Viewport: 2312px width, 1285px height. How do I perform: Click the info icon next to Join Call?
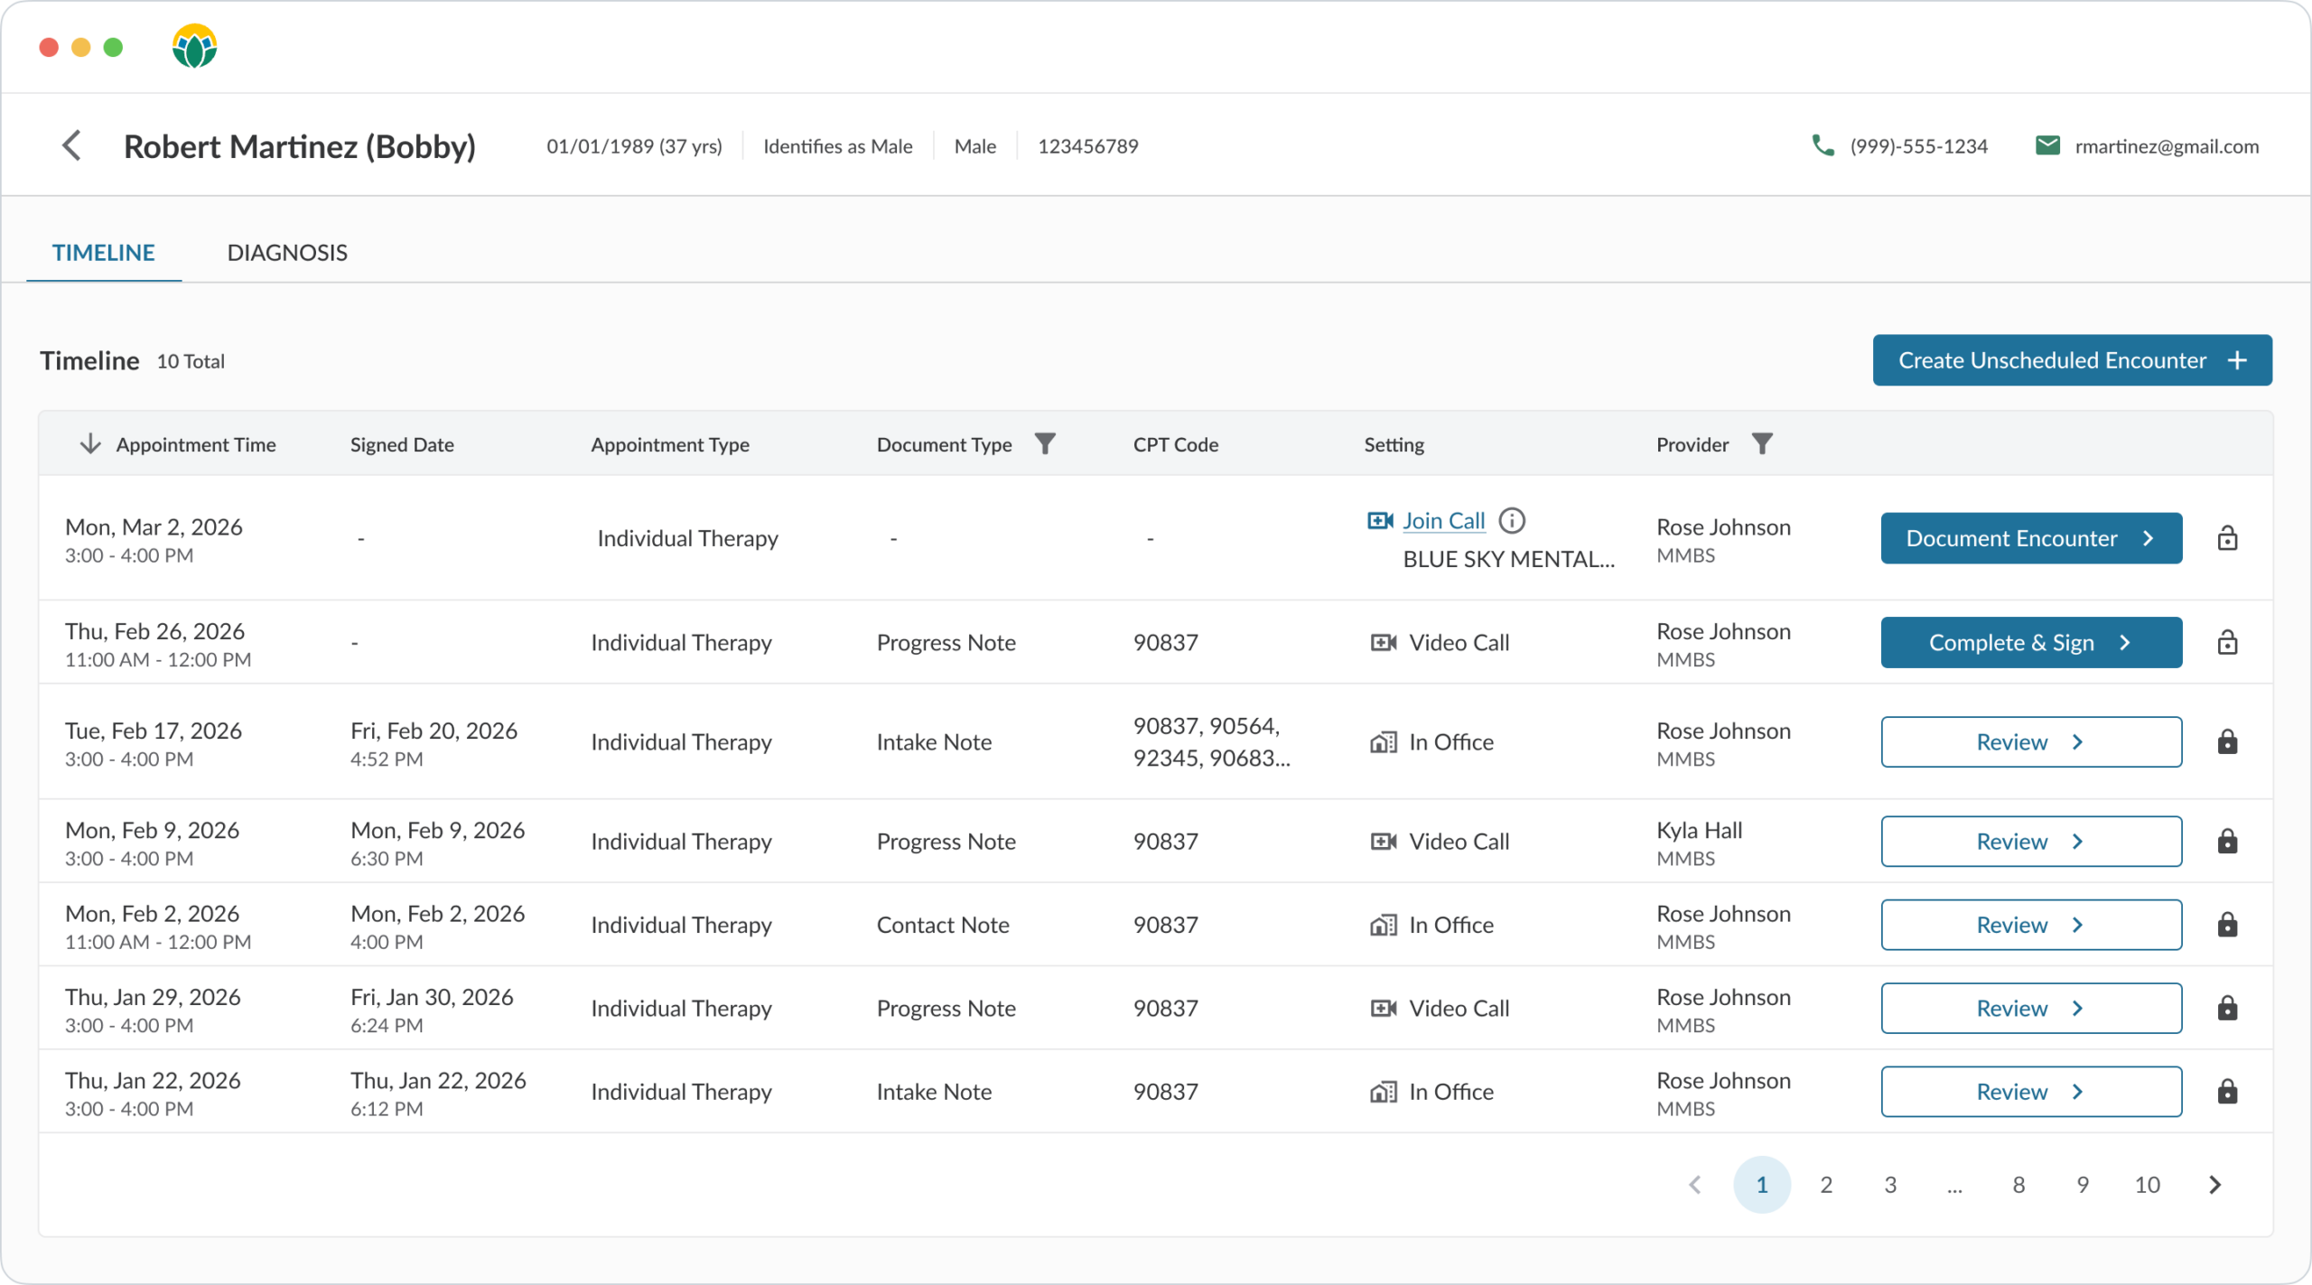(x=1512, y=521)
